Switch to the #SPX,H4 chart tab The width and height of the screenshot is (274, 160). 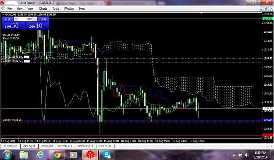coord(47,146)
